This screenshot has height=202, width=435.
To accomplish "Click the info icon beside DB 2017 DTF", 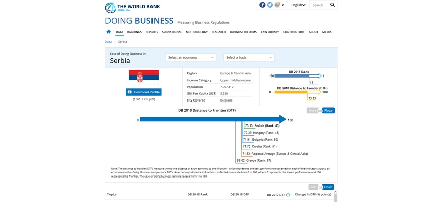I will 288,195.
